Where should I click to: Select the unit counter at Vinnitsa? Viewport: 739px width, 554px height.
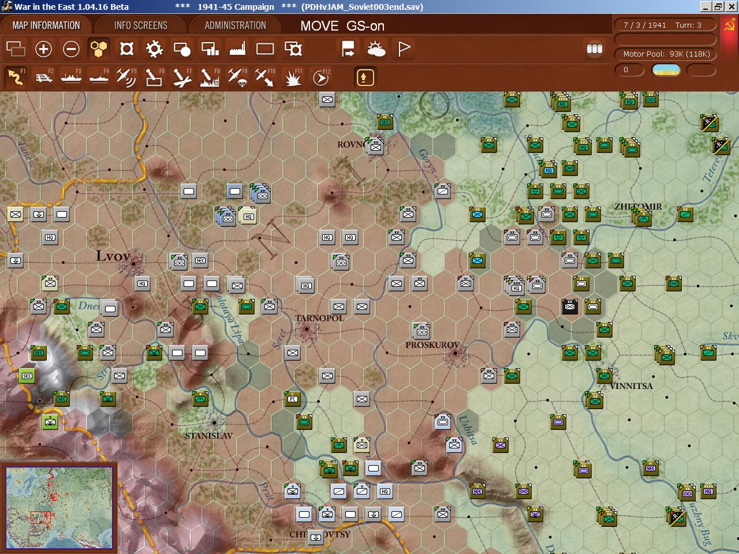(604, 376)
